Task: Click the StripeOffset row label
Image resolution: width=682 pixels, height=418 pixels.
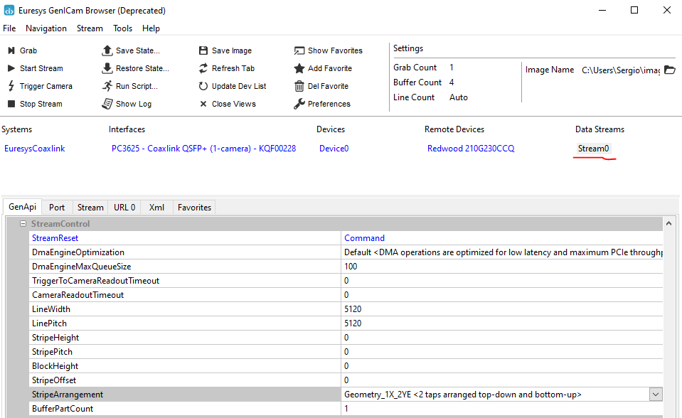Action: [x=54, y=380]
